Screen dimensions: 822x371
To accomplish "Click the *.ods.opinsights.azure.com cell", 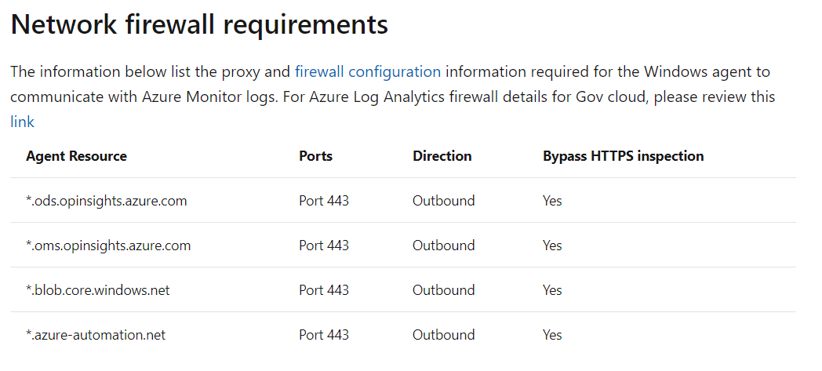I will tap(107, 201).
